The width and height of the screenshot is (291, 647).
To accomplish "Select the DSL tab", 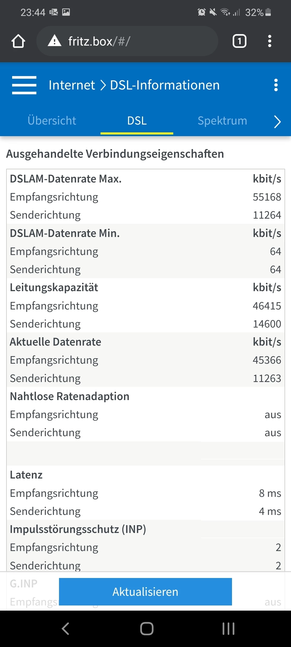I will [137, 121].
